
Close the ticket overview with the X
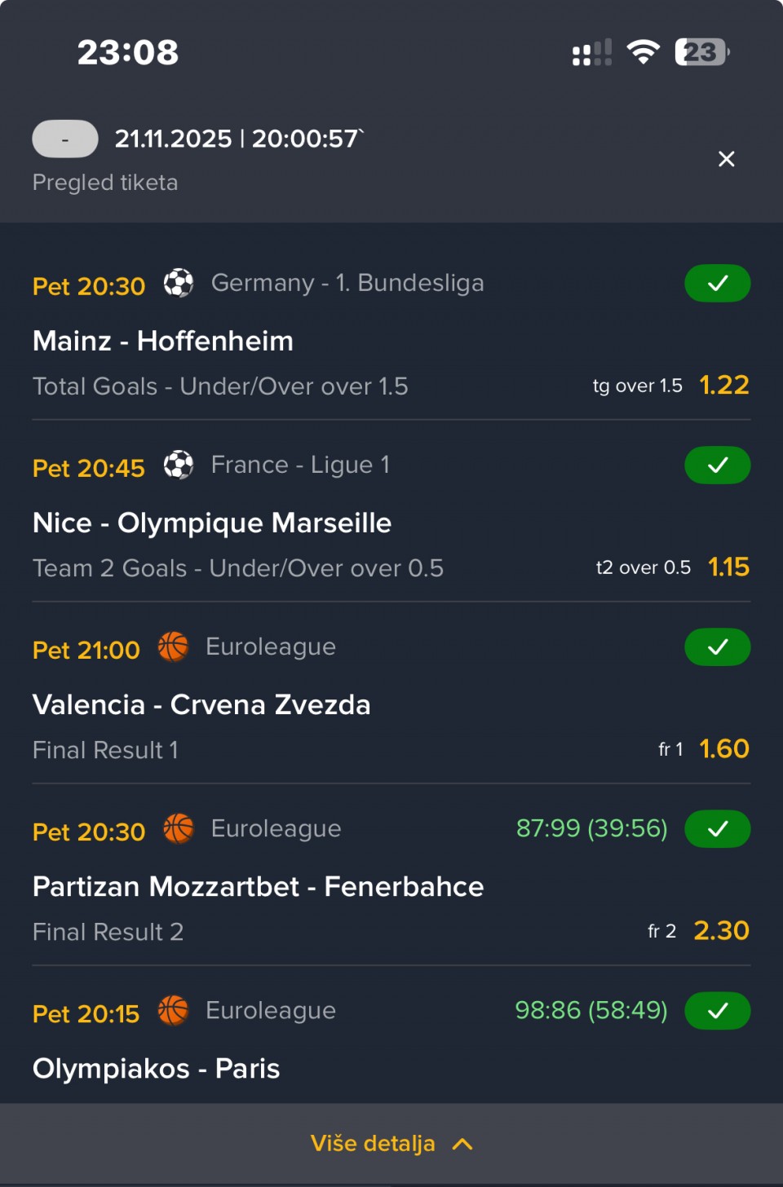coord(727,159)
